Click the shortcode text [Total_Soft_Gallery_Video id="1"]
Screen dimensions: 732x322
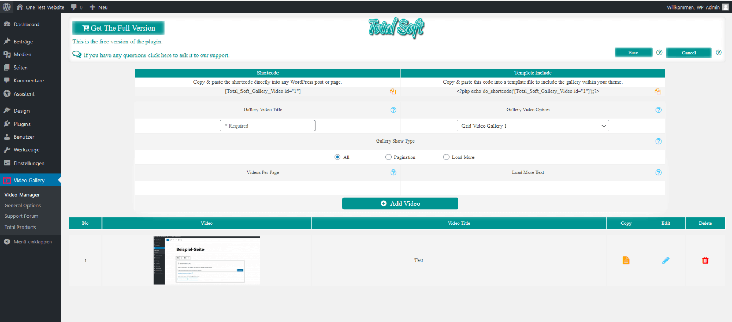(x=263, y=91)
